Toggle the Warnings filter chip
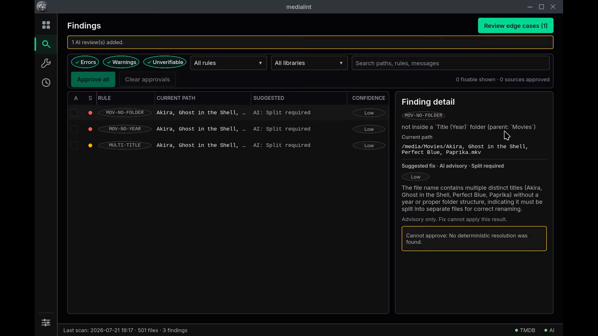598x336 pixels. click(121, 62)
